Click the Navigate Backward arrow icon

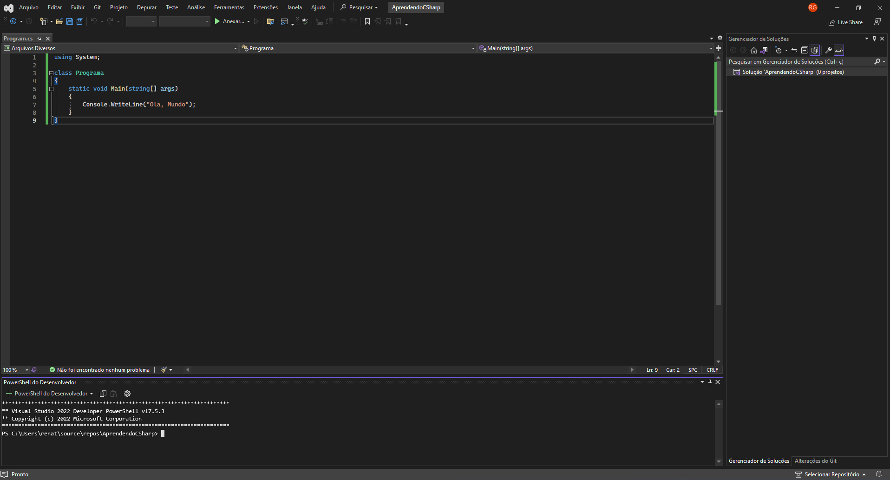pyautogui.click(x=13, y=21)
